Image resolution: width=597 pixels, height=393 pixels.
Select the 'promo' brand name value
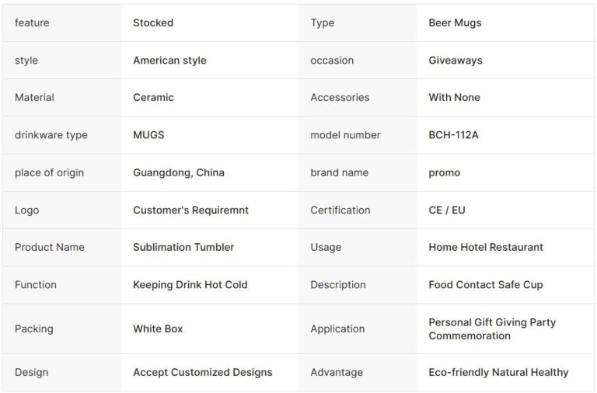444,172
